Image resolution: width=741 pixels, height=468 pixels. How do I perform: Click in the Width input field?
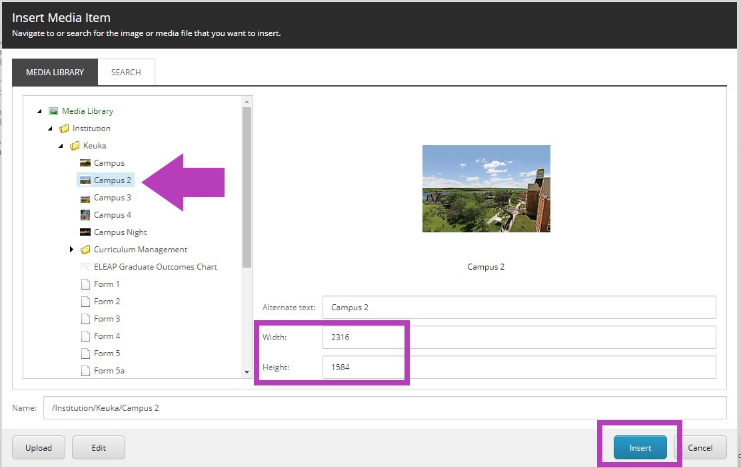pyautogui.click(x=518, y=338)
